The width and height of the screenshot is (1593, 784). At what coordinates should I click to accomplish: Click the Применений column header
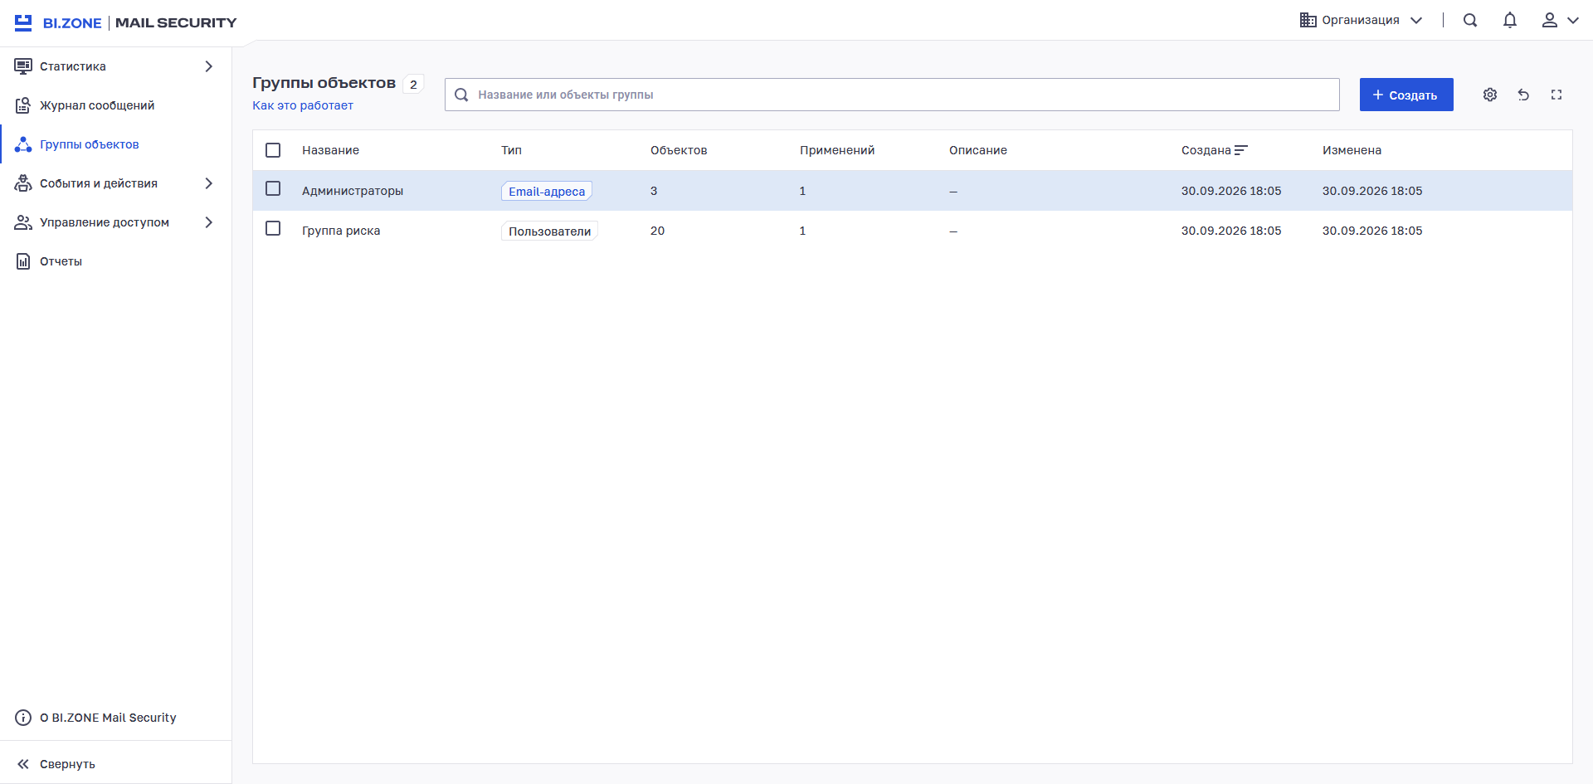click(x=837, y=150)
